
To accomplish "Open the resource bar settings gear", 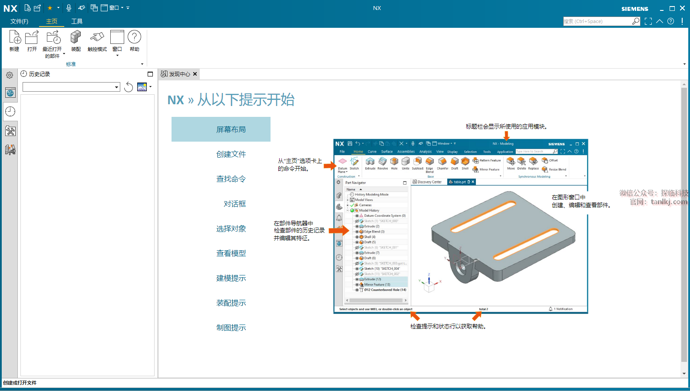I will pos(10,75).
